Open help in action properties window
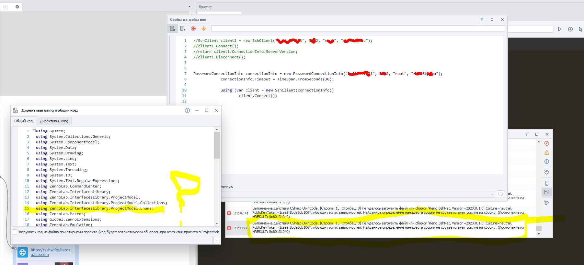 (x=482, y=19)
